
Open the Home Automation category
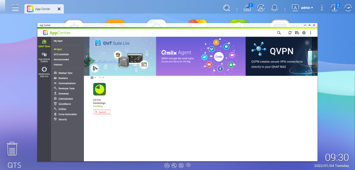point(65,114)
